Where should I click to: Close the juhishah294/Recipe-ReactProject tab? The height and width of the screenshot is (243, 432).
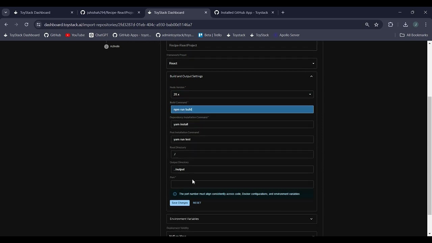139,12
